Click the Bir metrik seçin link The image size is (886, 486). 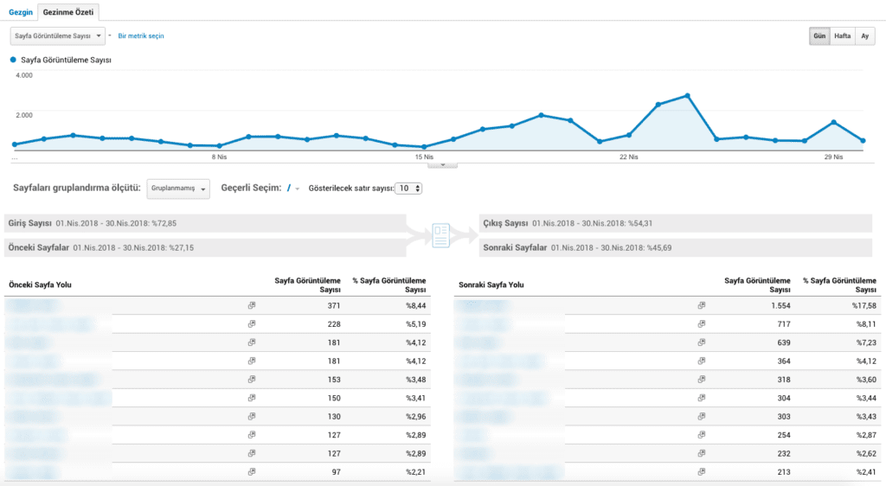pos(141,36)
